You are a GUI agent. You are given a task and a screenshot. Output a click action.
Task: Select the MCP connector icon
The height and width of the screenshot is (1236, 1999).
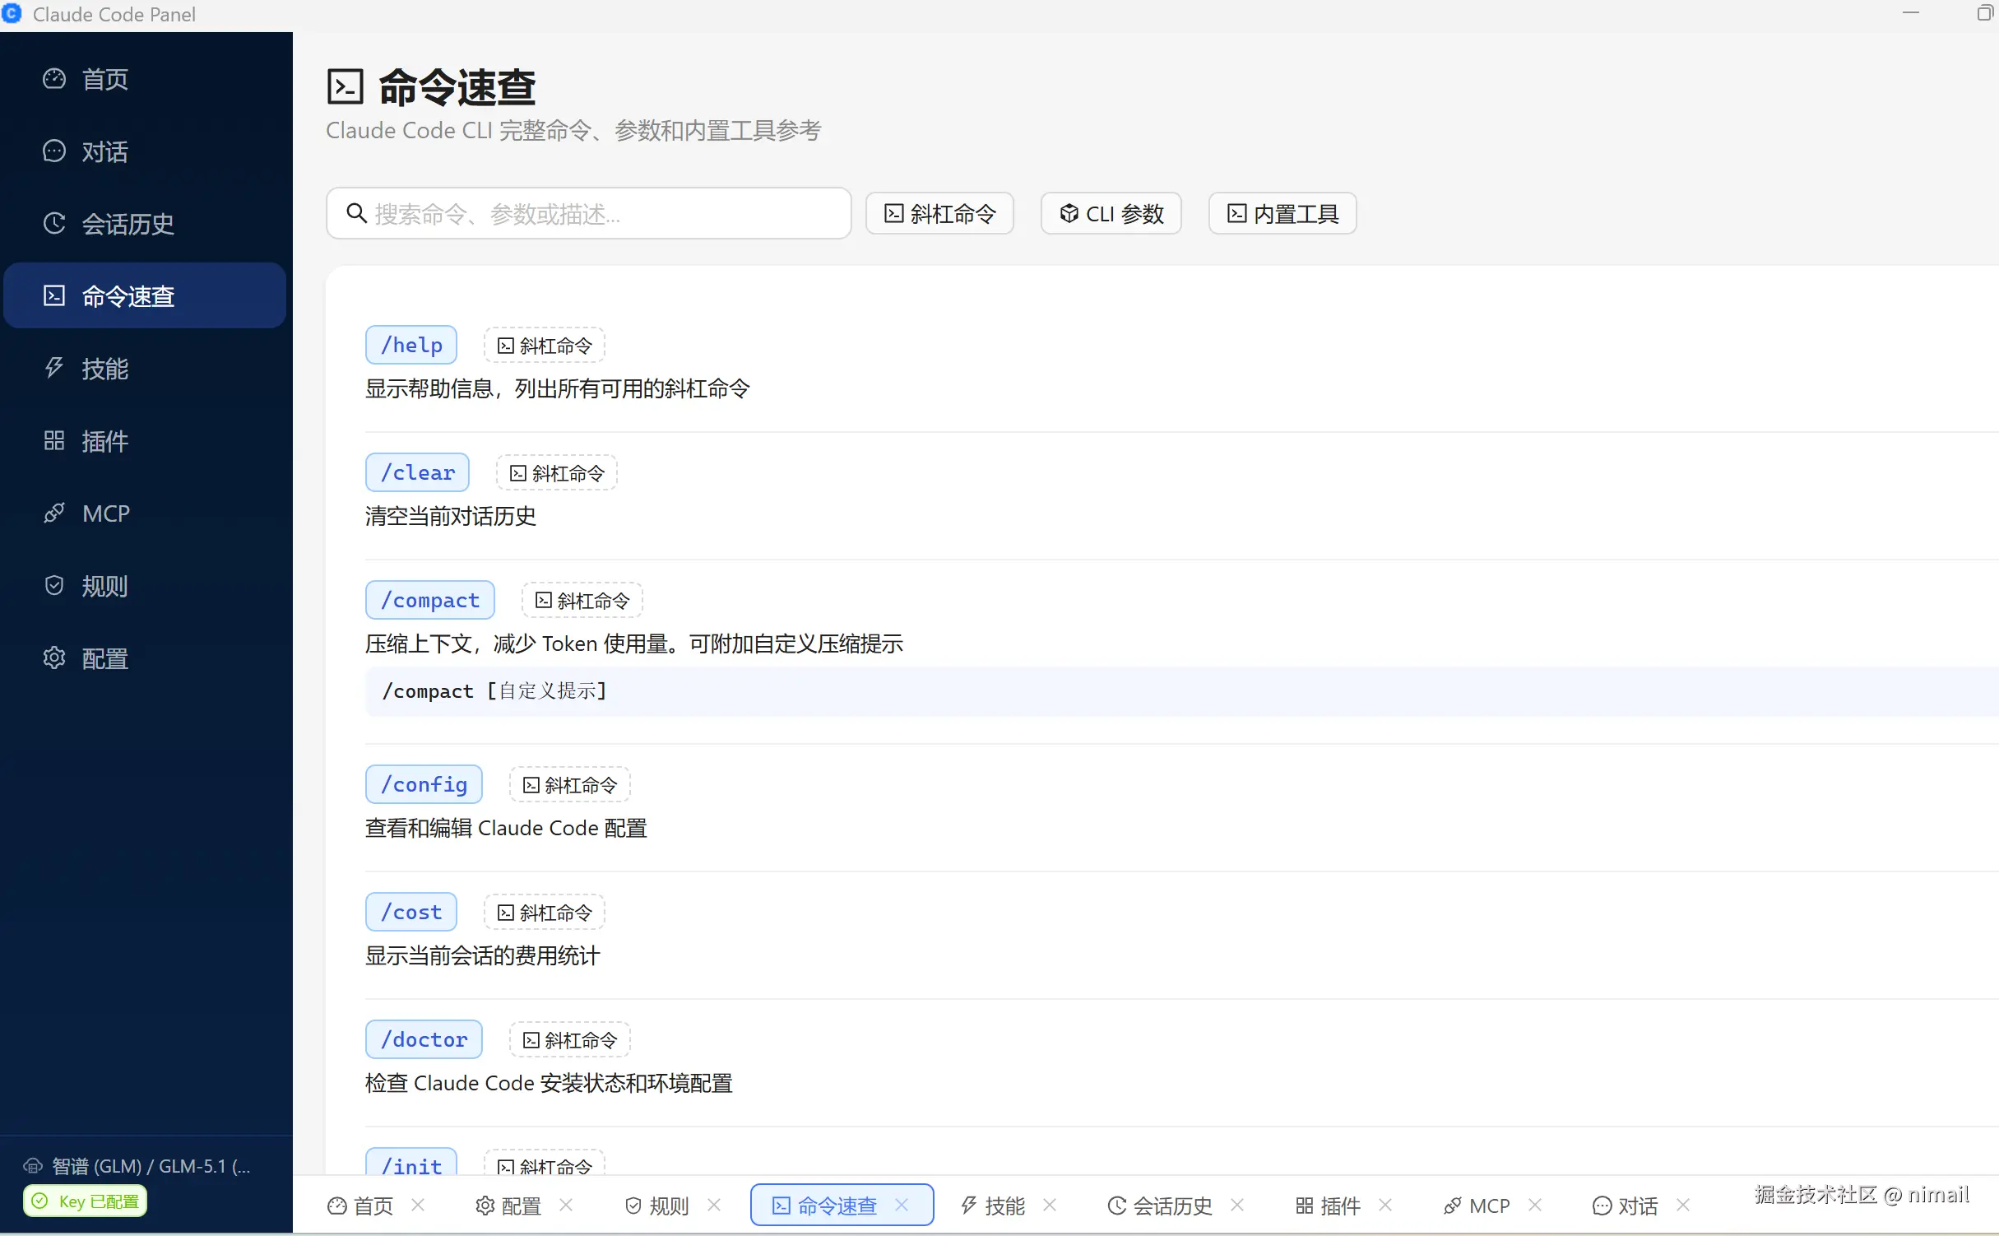[53, 513]
